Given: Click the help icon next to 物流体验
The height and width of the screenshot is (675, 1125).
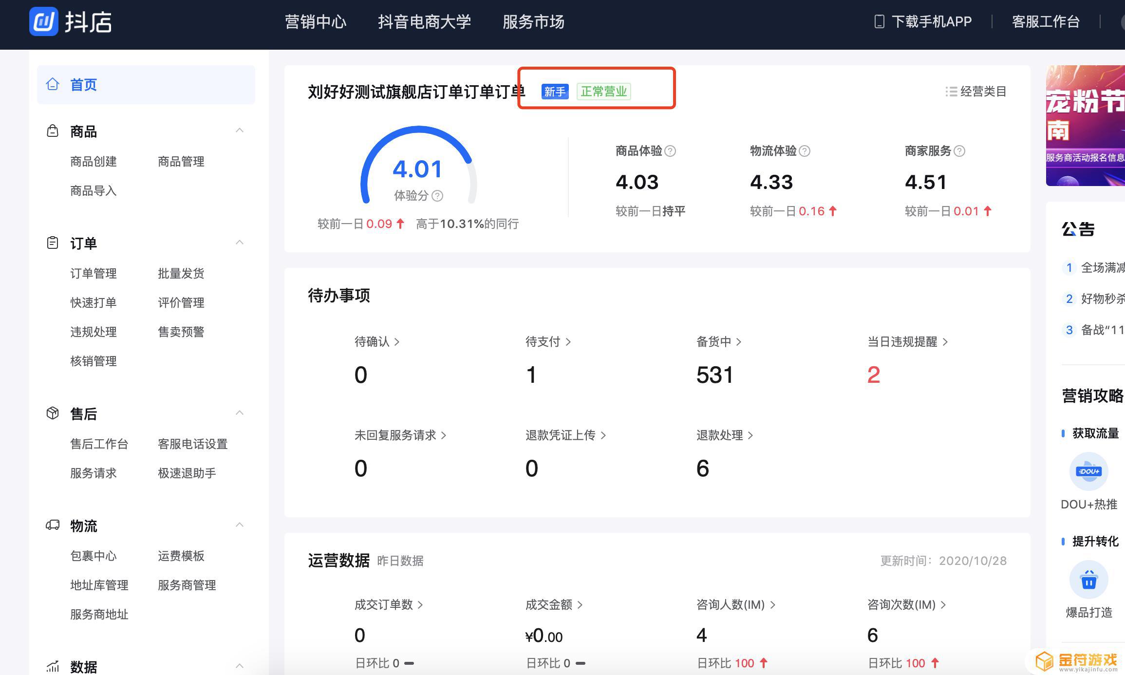Looking at the screenshot, I should [x=805, y=151].
